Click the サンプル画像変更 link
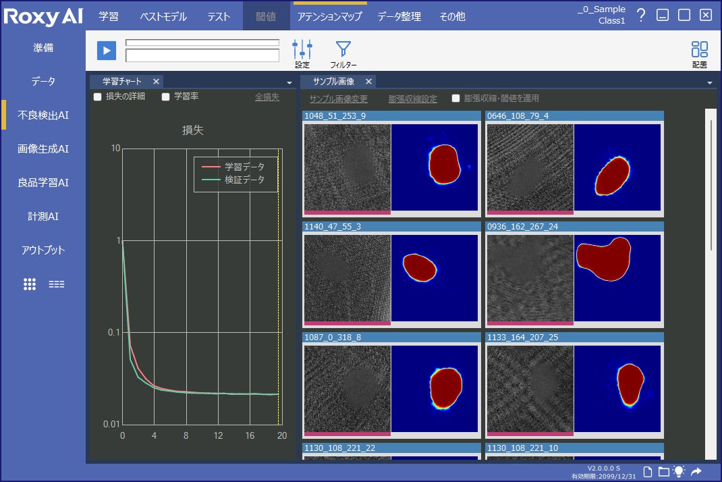The width and height of the screenshot is (722, 482). tap(339, 99)
